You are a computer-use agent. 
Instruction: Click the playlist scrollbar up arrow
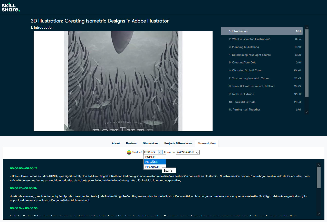[306, 27]
